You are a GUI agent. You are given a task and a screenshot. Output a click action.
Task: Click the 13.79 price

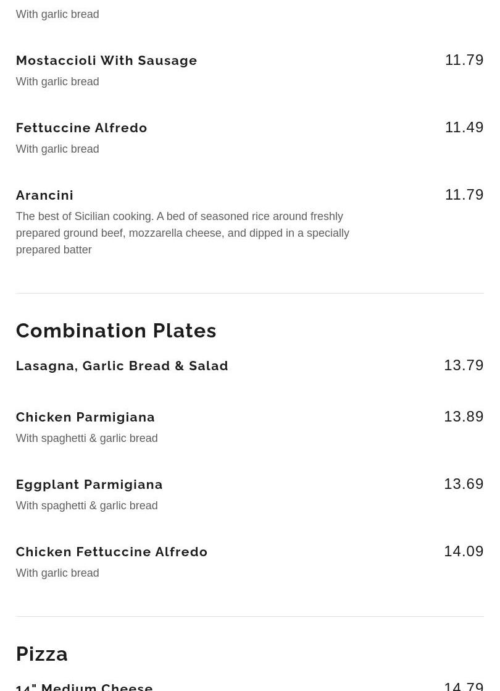(463, 365)
